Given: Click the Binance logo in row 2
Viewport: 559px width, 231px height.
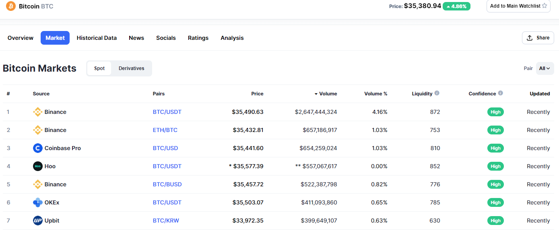Looking at the screenshot, I should [38, 130].
